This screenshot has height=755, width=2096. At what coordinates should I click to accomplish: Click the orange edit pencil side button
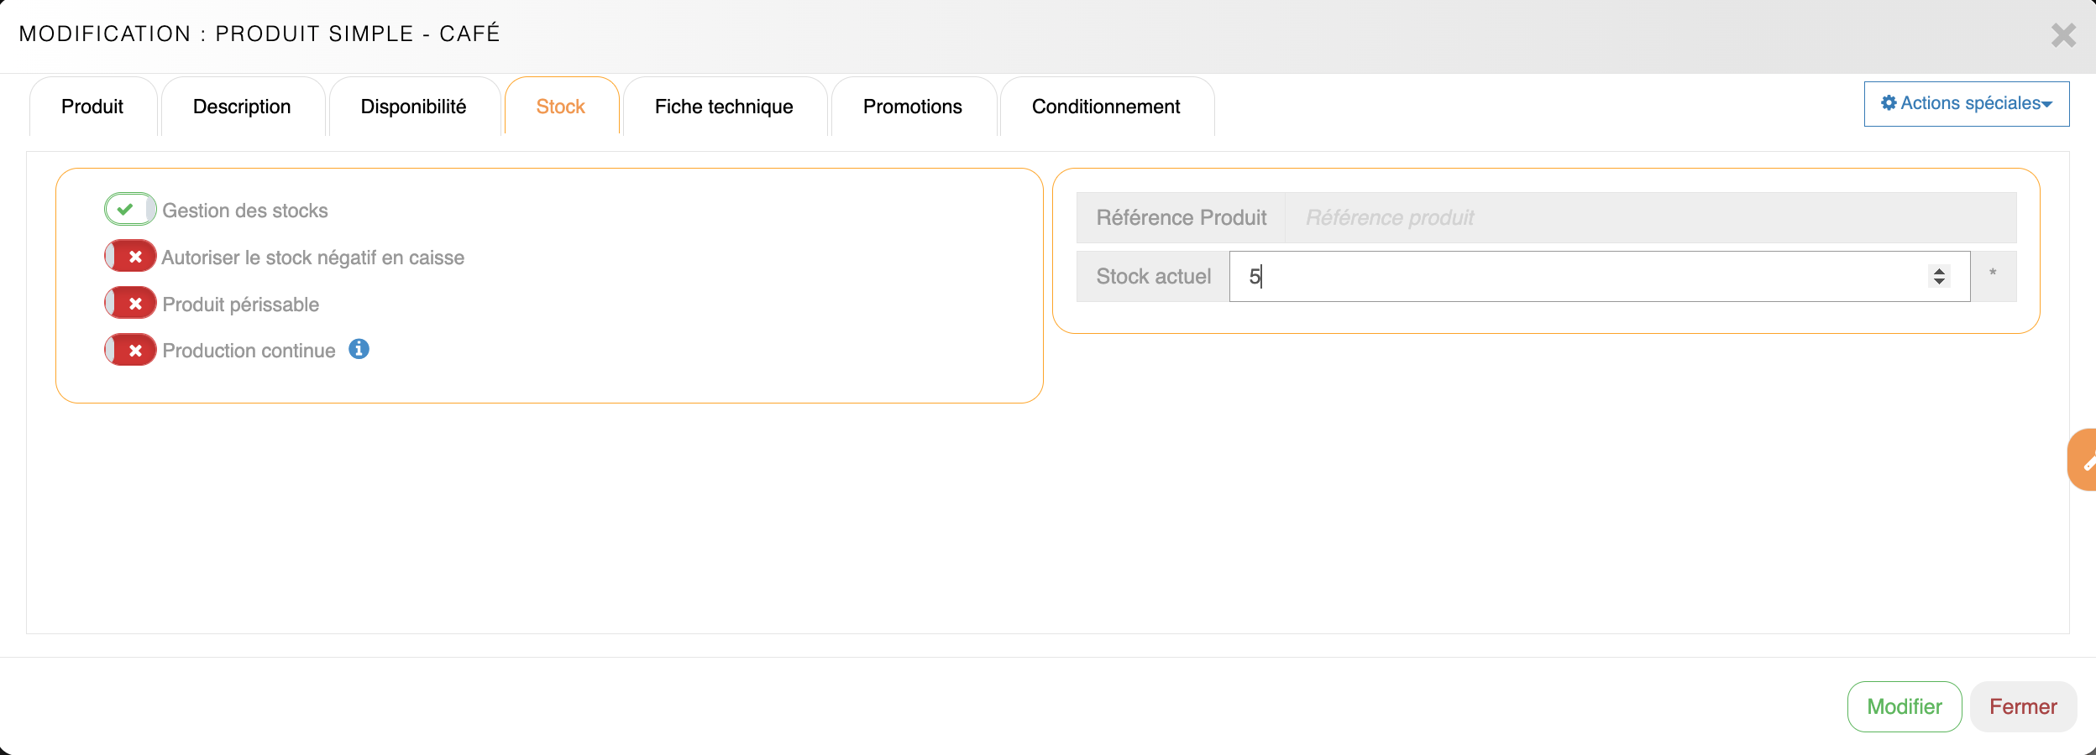click(2083, 460)
